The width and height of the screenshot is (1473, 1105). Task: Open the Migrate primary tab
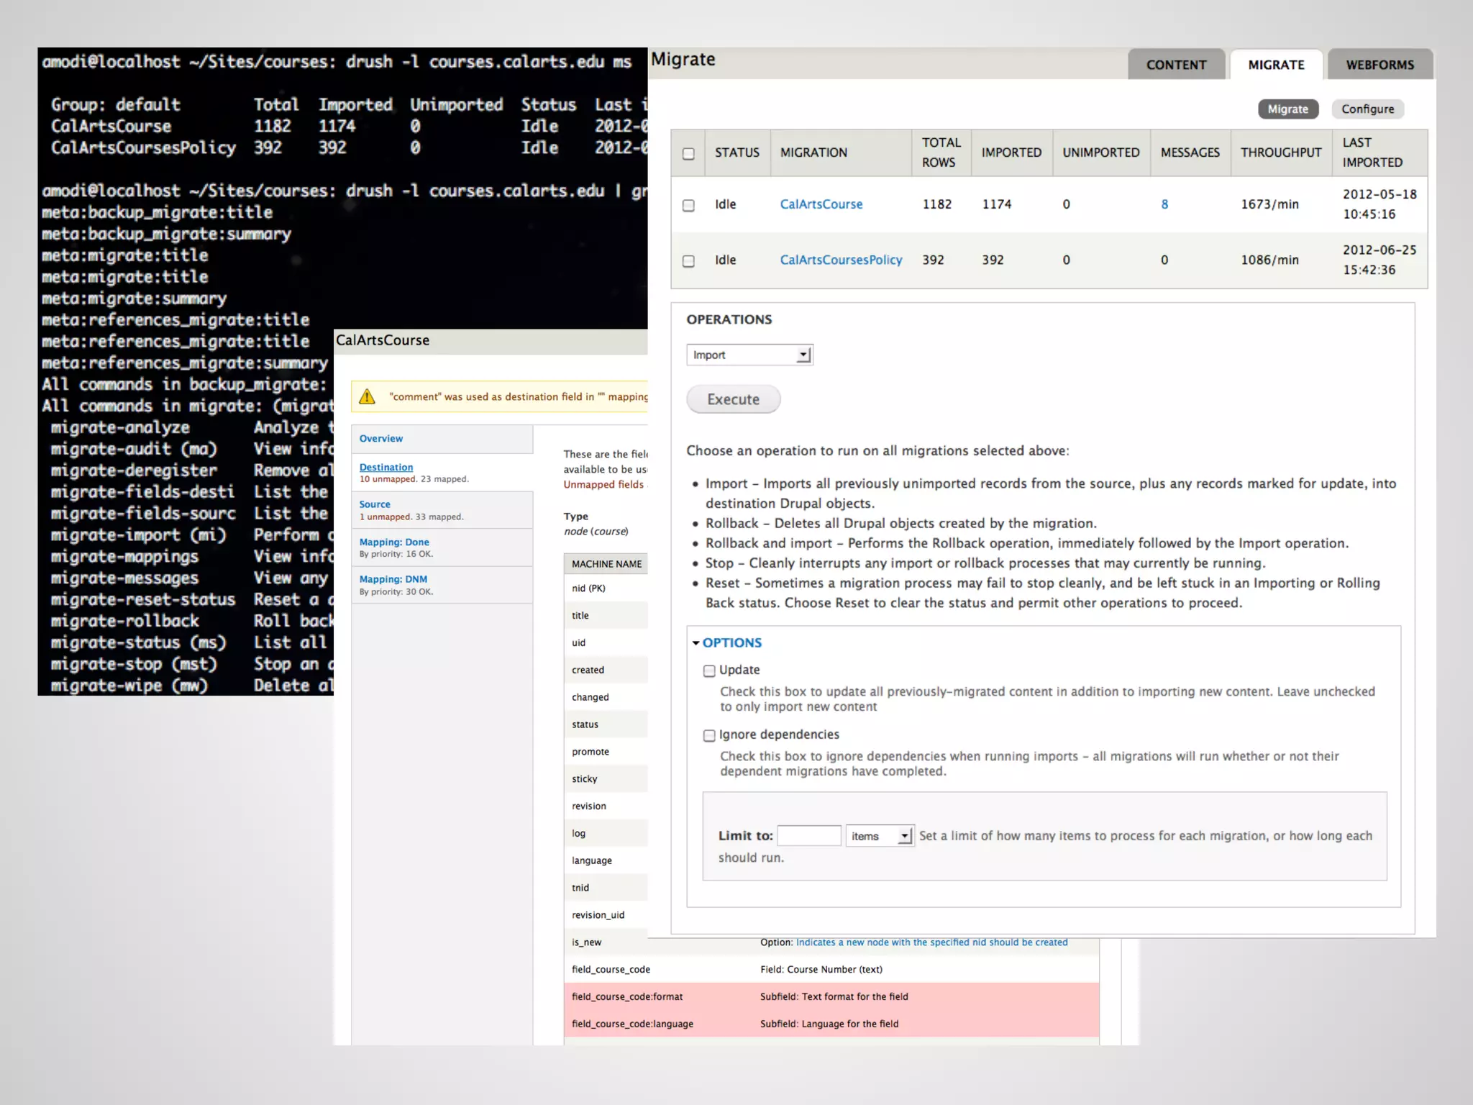tap(1276, 65)
